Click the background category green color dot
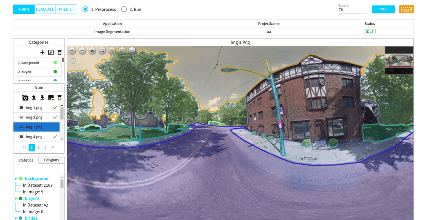432x220 pixels. pos(55,63)
